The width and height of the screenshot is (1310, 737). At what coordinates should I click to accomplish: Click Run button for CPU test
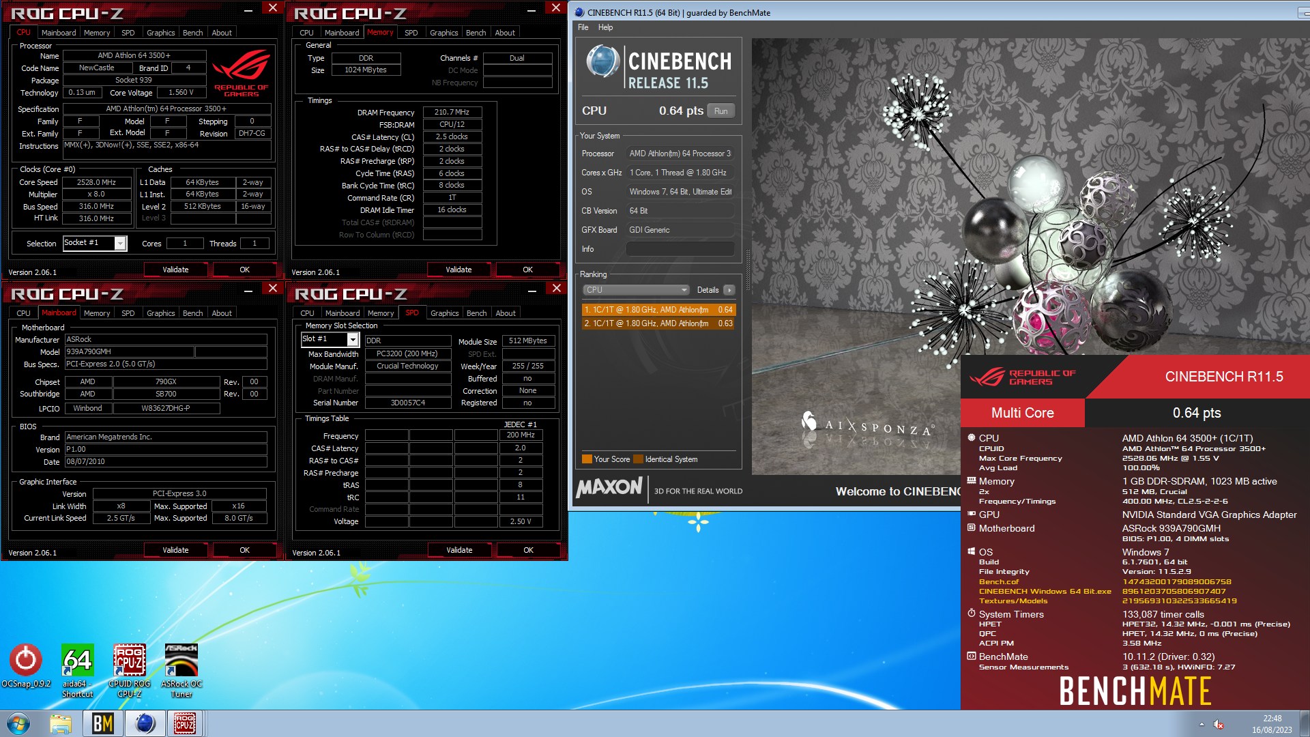[720, 111]
